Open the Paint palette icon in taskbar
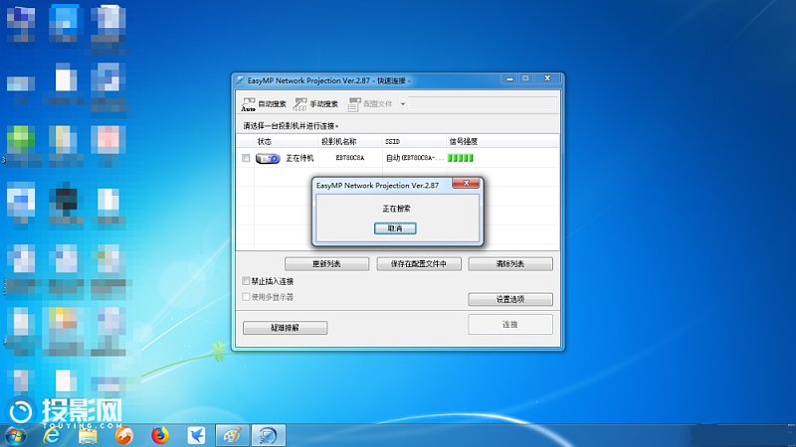 click(x=231, y=435)
